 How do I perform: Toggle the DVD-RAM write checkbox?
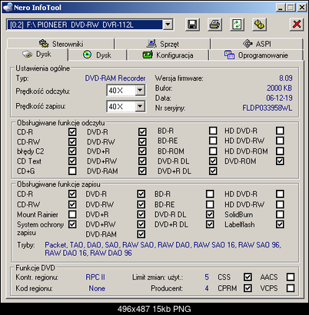141,234
